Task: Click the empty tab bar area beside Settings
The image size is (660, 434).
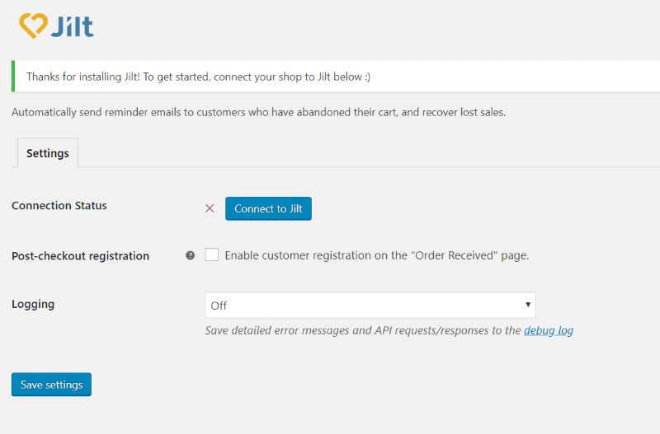Action: point(369,153)
